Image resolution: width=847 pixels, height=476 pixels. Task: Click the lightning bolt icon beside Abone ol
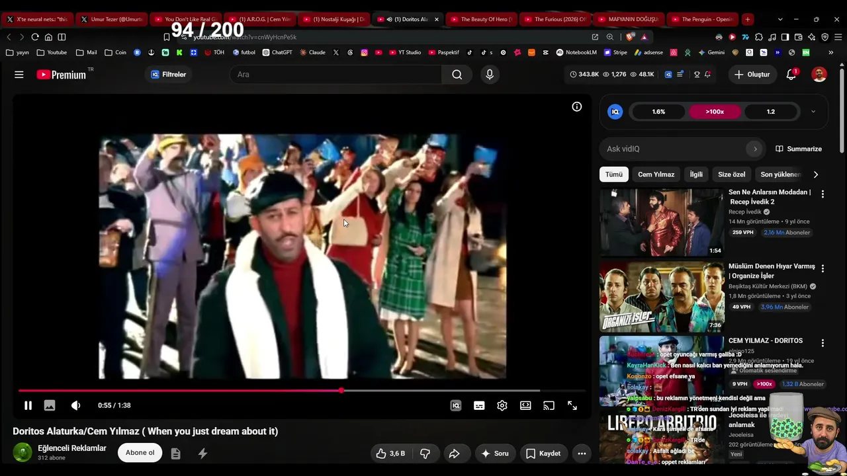(202, 454)
